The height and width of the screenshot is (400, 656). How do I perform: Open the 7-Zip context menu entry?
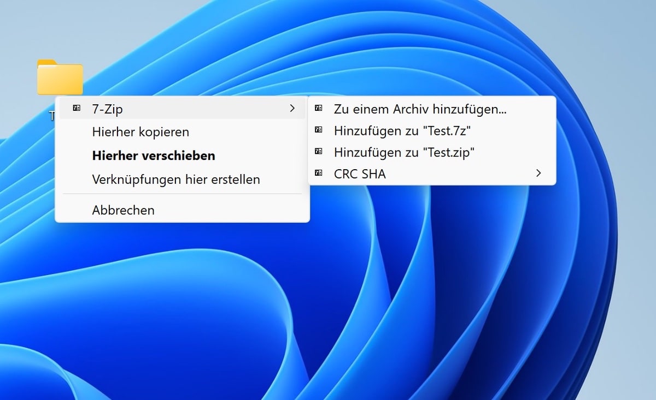[108, 109]
